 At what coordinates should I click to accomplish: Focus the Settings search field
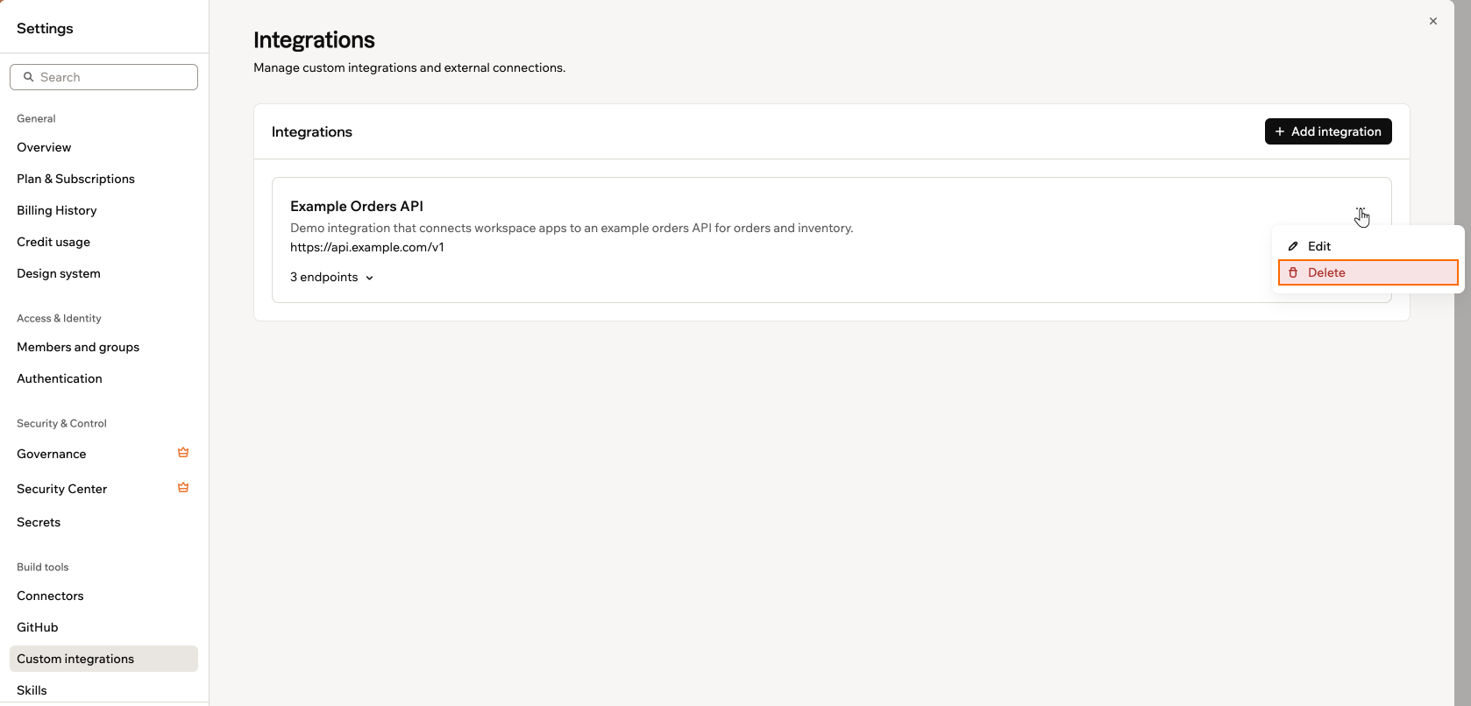[x=103, y=77]
